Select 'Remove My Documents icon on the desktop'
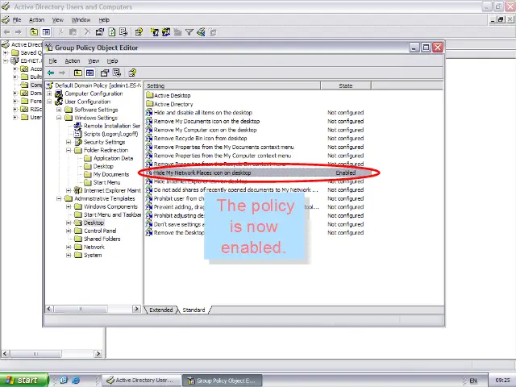The image size is (516, 387). point(202,121)
